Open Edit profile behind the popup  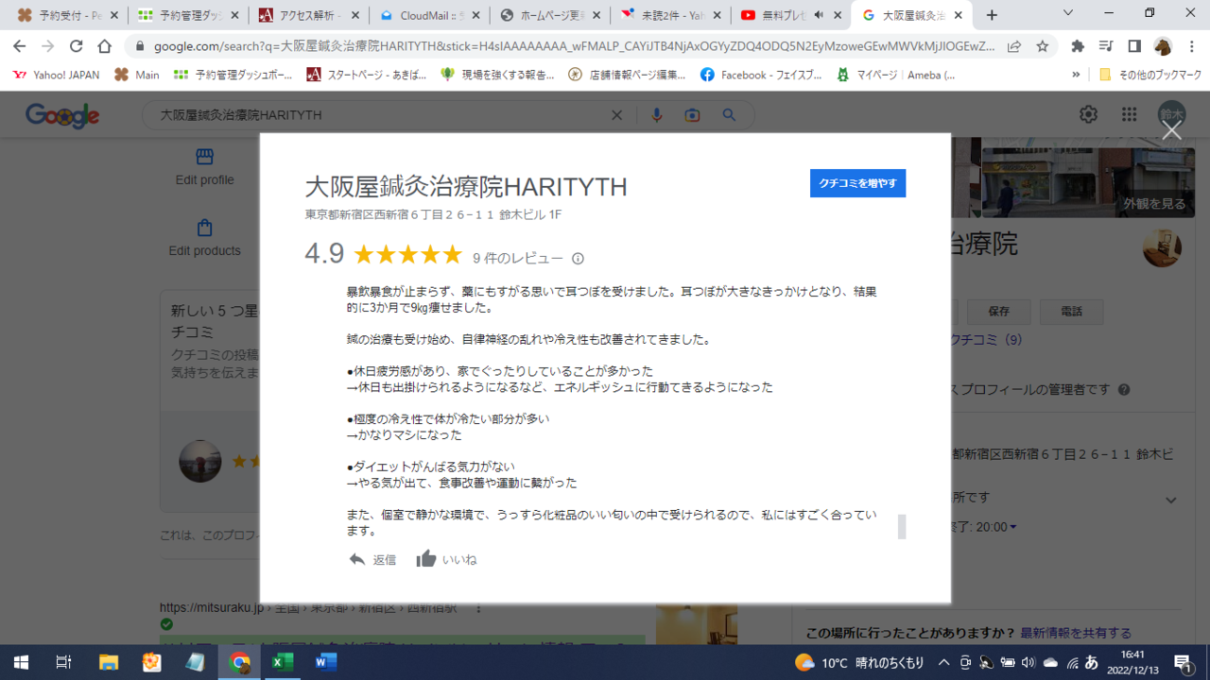pyautogui.click(x=204, y=167)
